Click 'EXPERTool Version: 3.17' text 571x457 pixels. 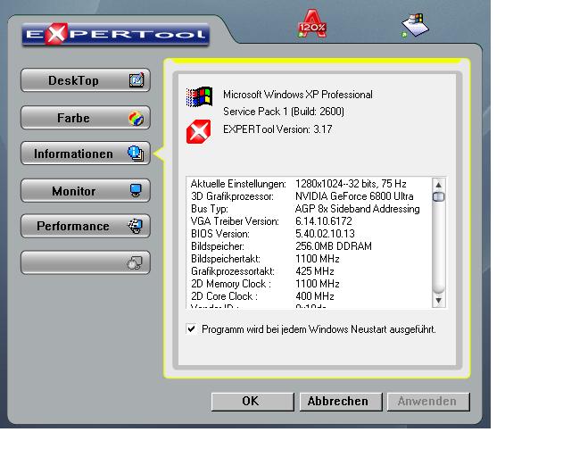coord(277,129)
